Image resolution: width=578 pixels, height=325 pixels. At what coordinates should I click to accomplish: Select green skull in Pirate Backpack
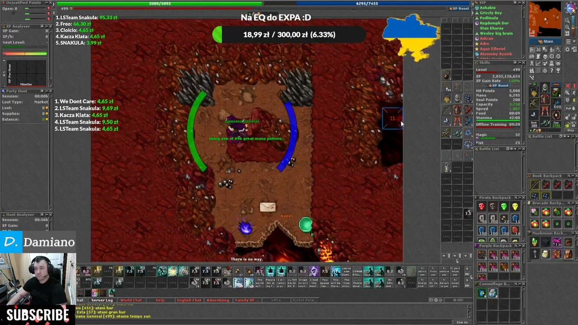tap(504, 207)
